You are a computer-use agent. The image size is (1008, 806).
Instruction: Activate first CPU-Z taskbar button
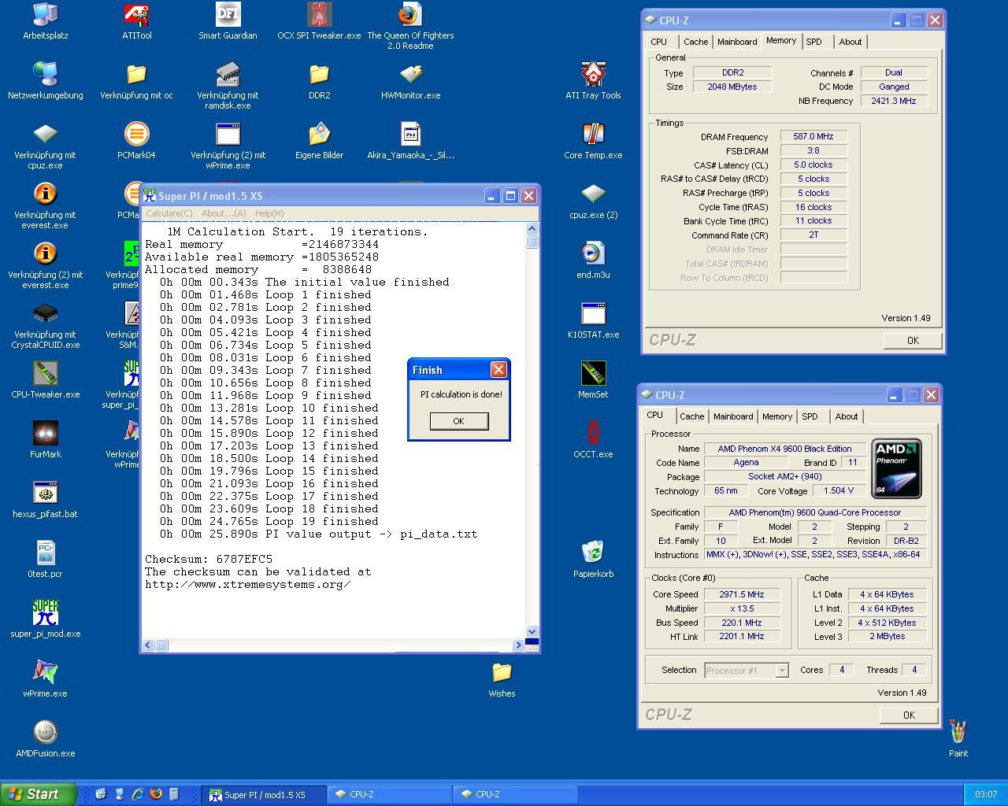pyautogui.click(x=390, y=795)
